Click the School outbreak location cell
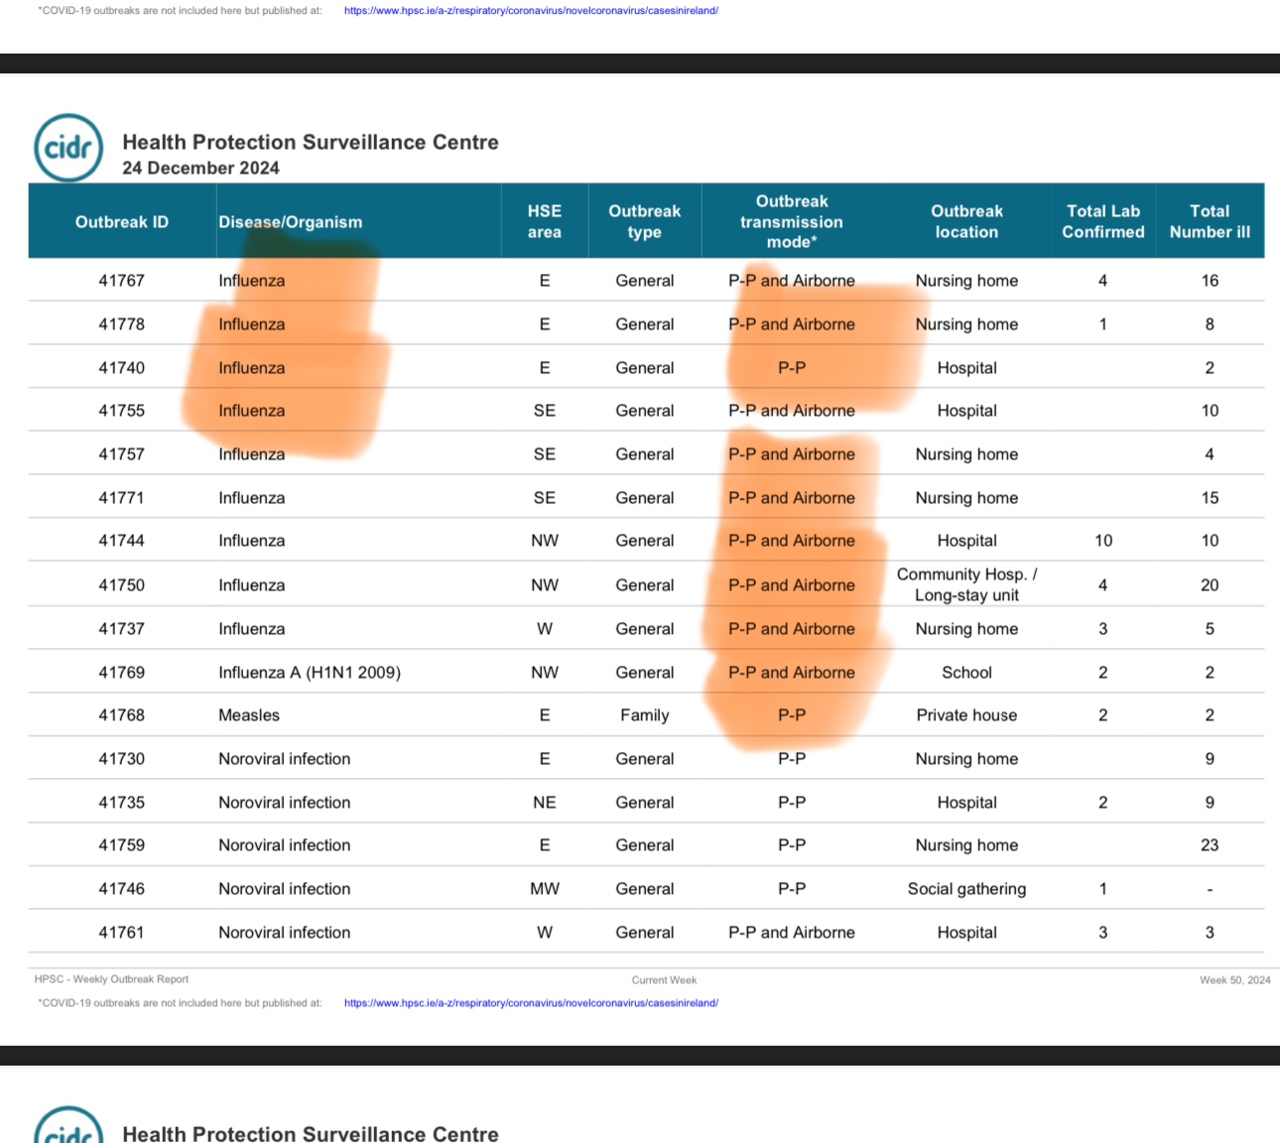The image size is (1280, 1143). tap(966, 673)
